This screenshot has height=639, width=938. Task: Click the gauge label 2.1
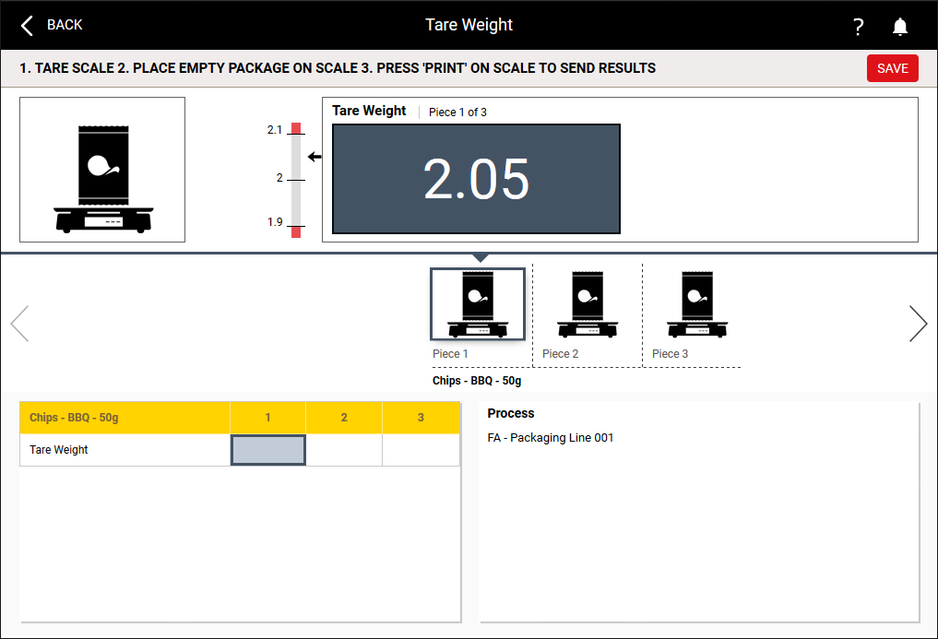point(275,130)
